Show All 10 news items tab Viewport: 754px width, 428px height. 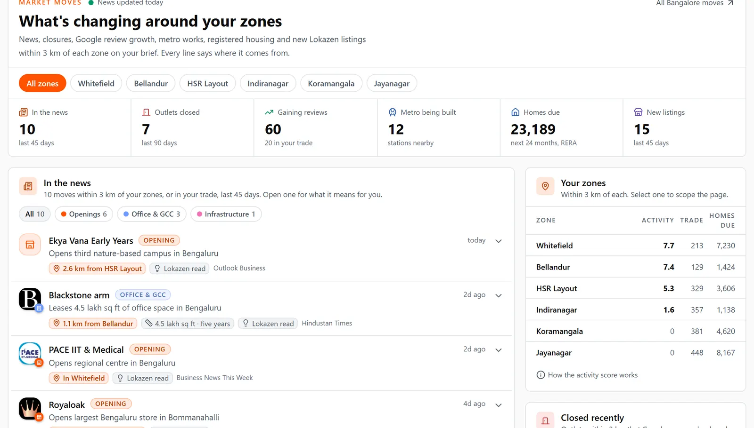pos(35,214)
